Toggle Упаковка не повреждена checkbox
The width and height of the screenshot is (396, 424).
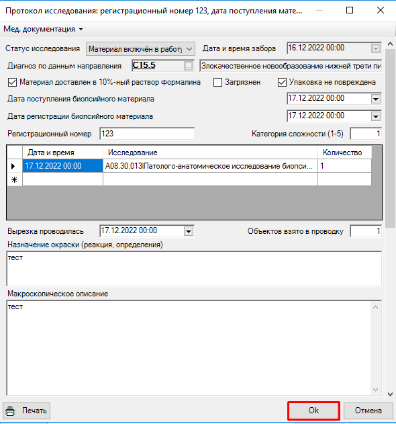282,82
